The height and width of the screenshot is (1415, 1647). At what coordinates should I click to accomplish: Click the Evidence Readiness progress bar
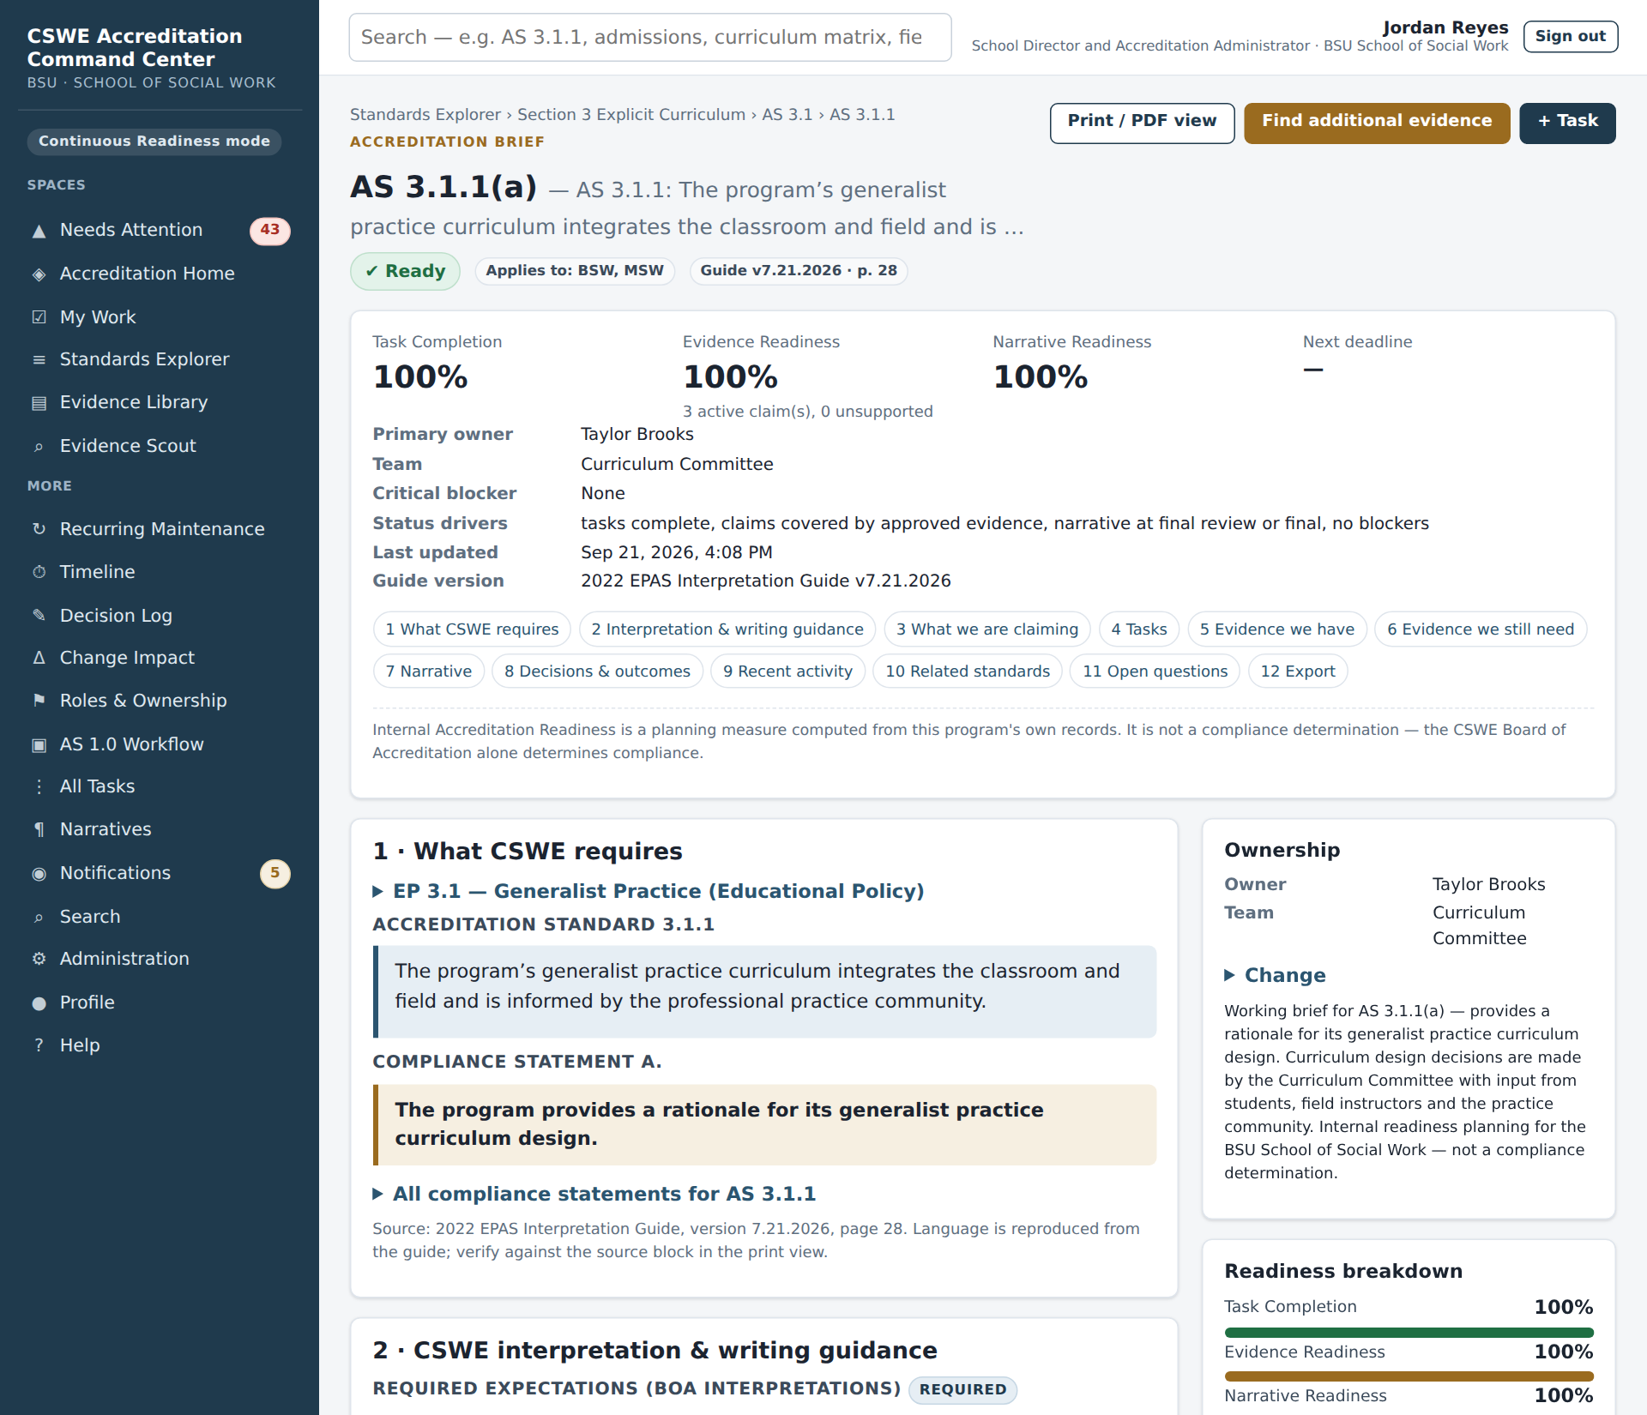tap(1409, 1376)
